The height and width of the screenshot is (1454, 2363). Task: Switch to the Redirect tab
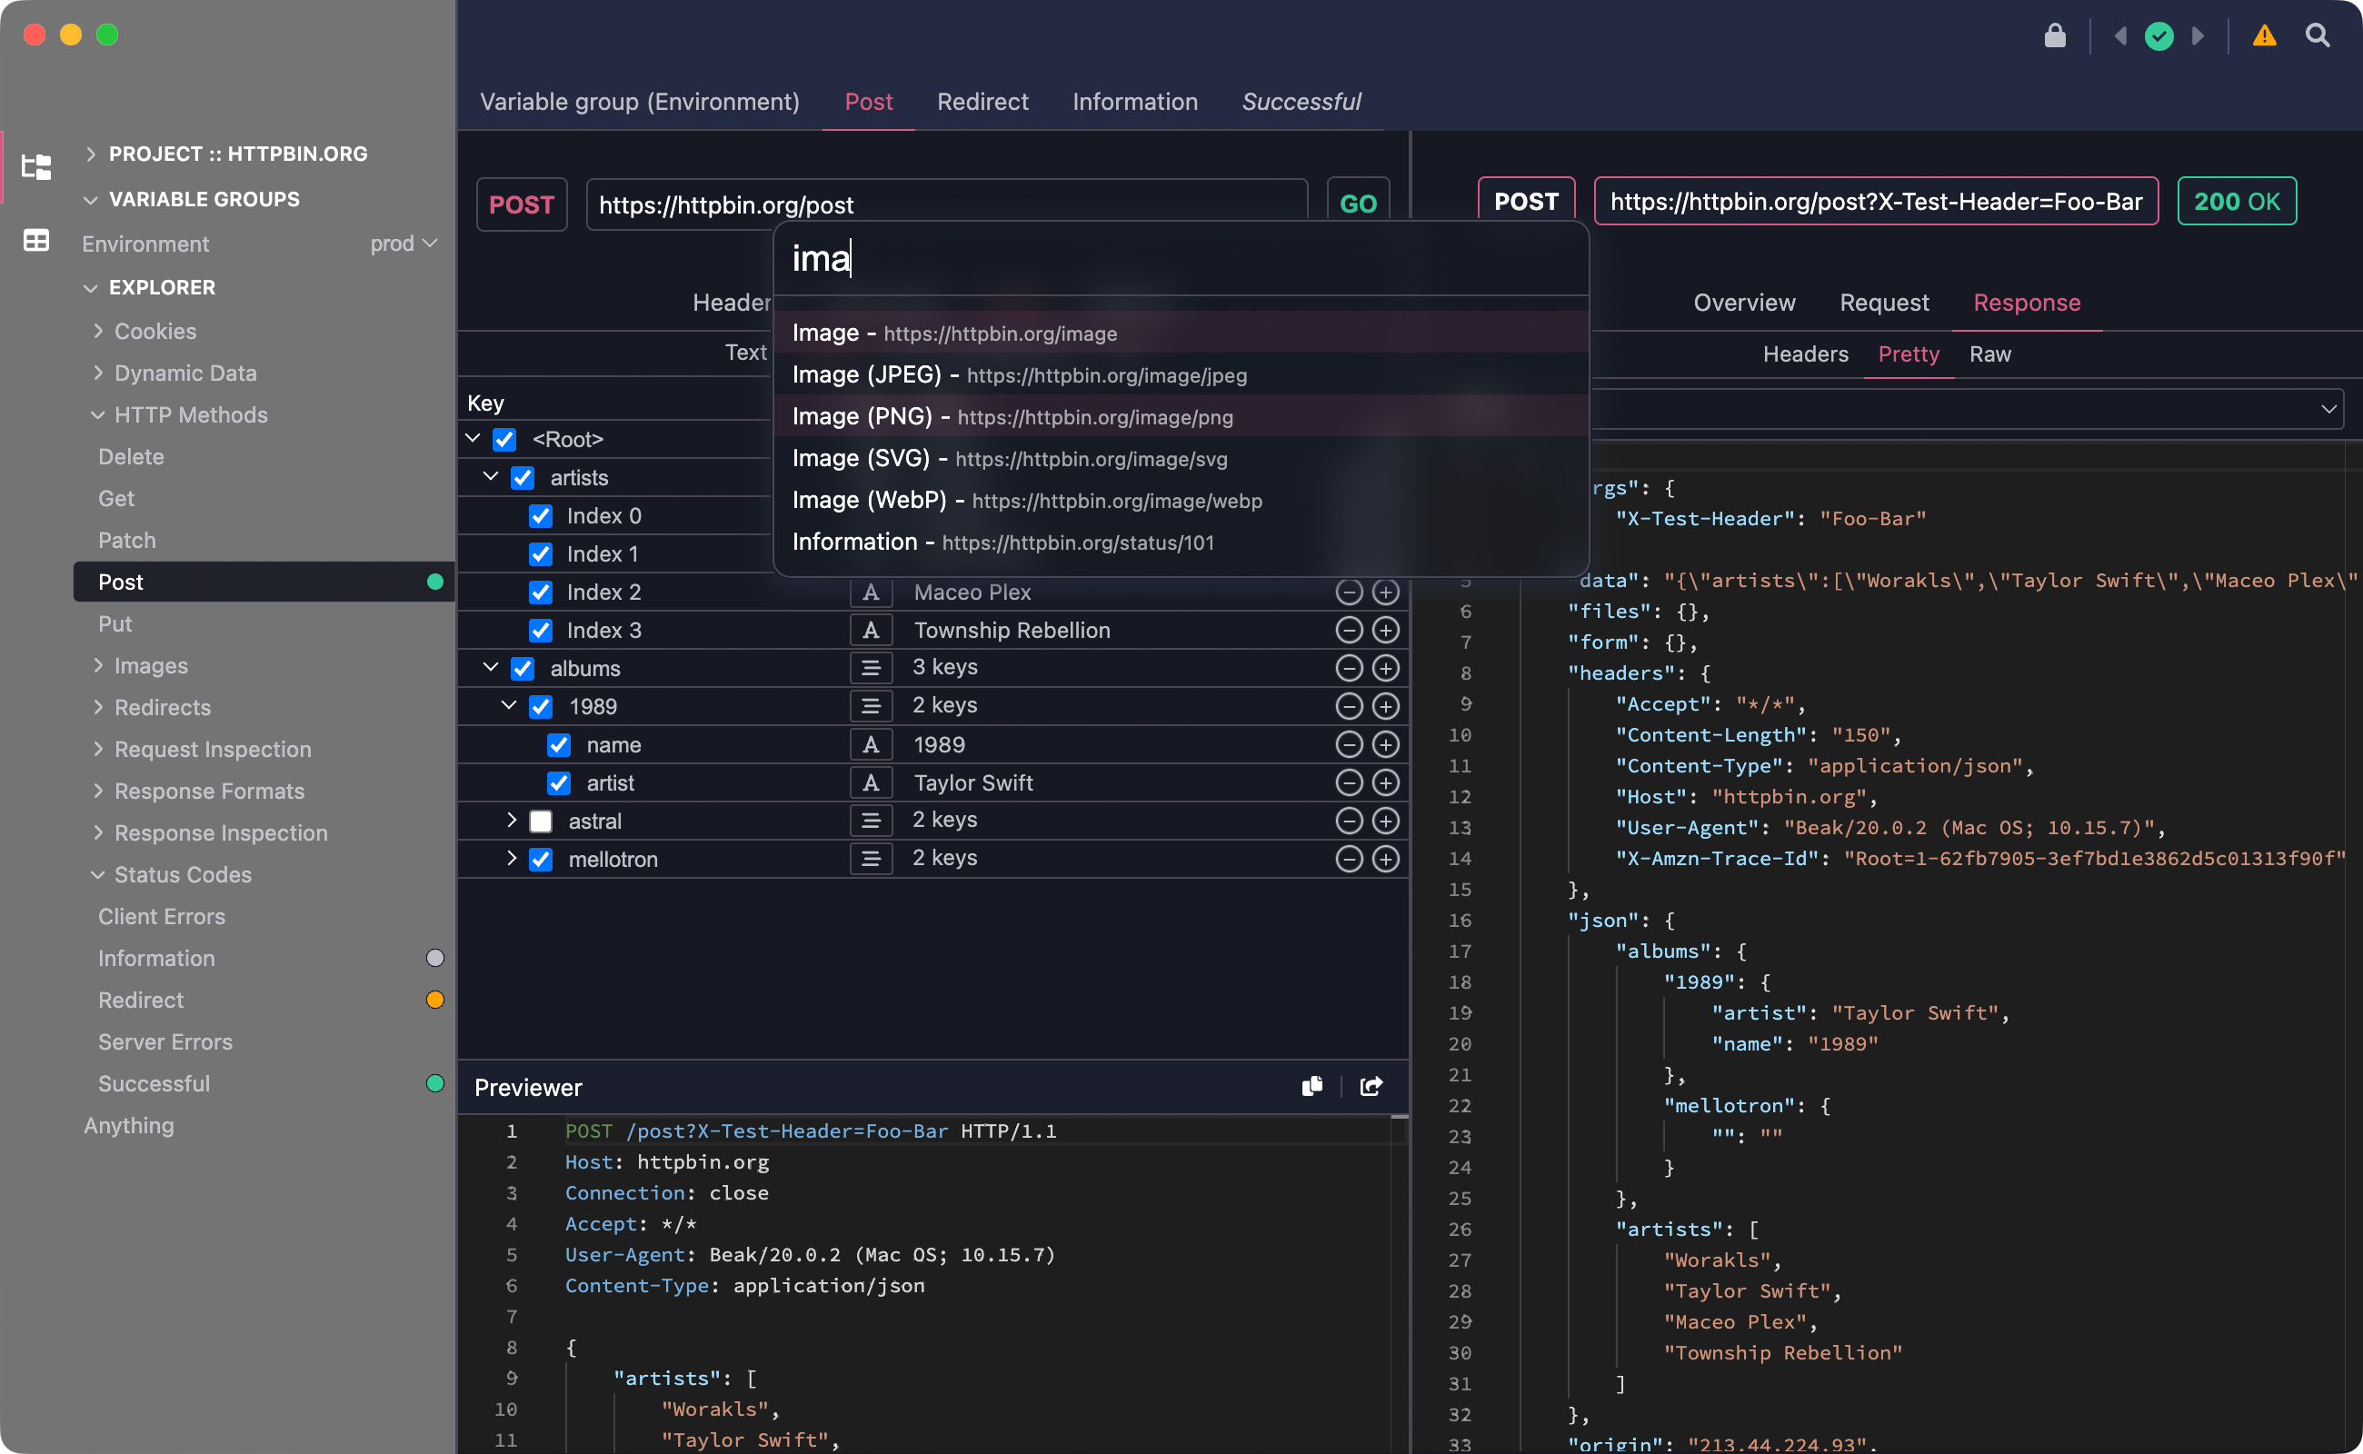(982, 102)
